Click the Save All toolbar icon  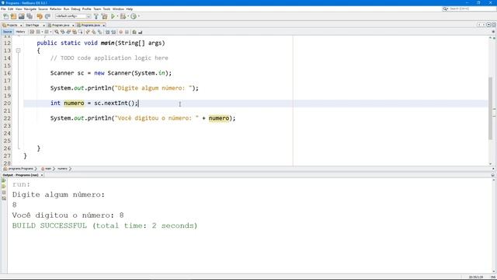[30, 16]
